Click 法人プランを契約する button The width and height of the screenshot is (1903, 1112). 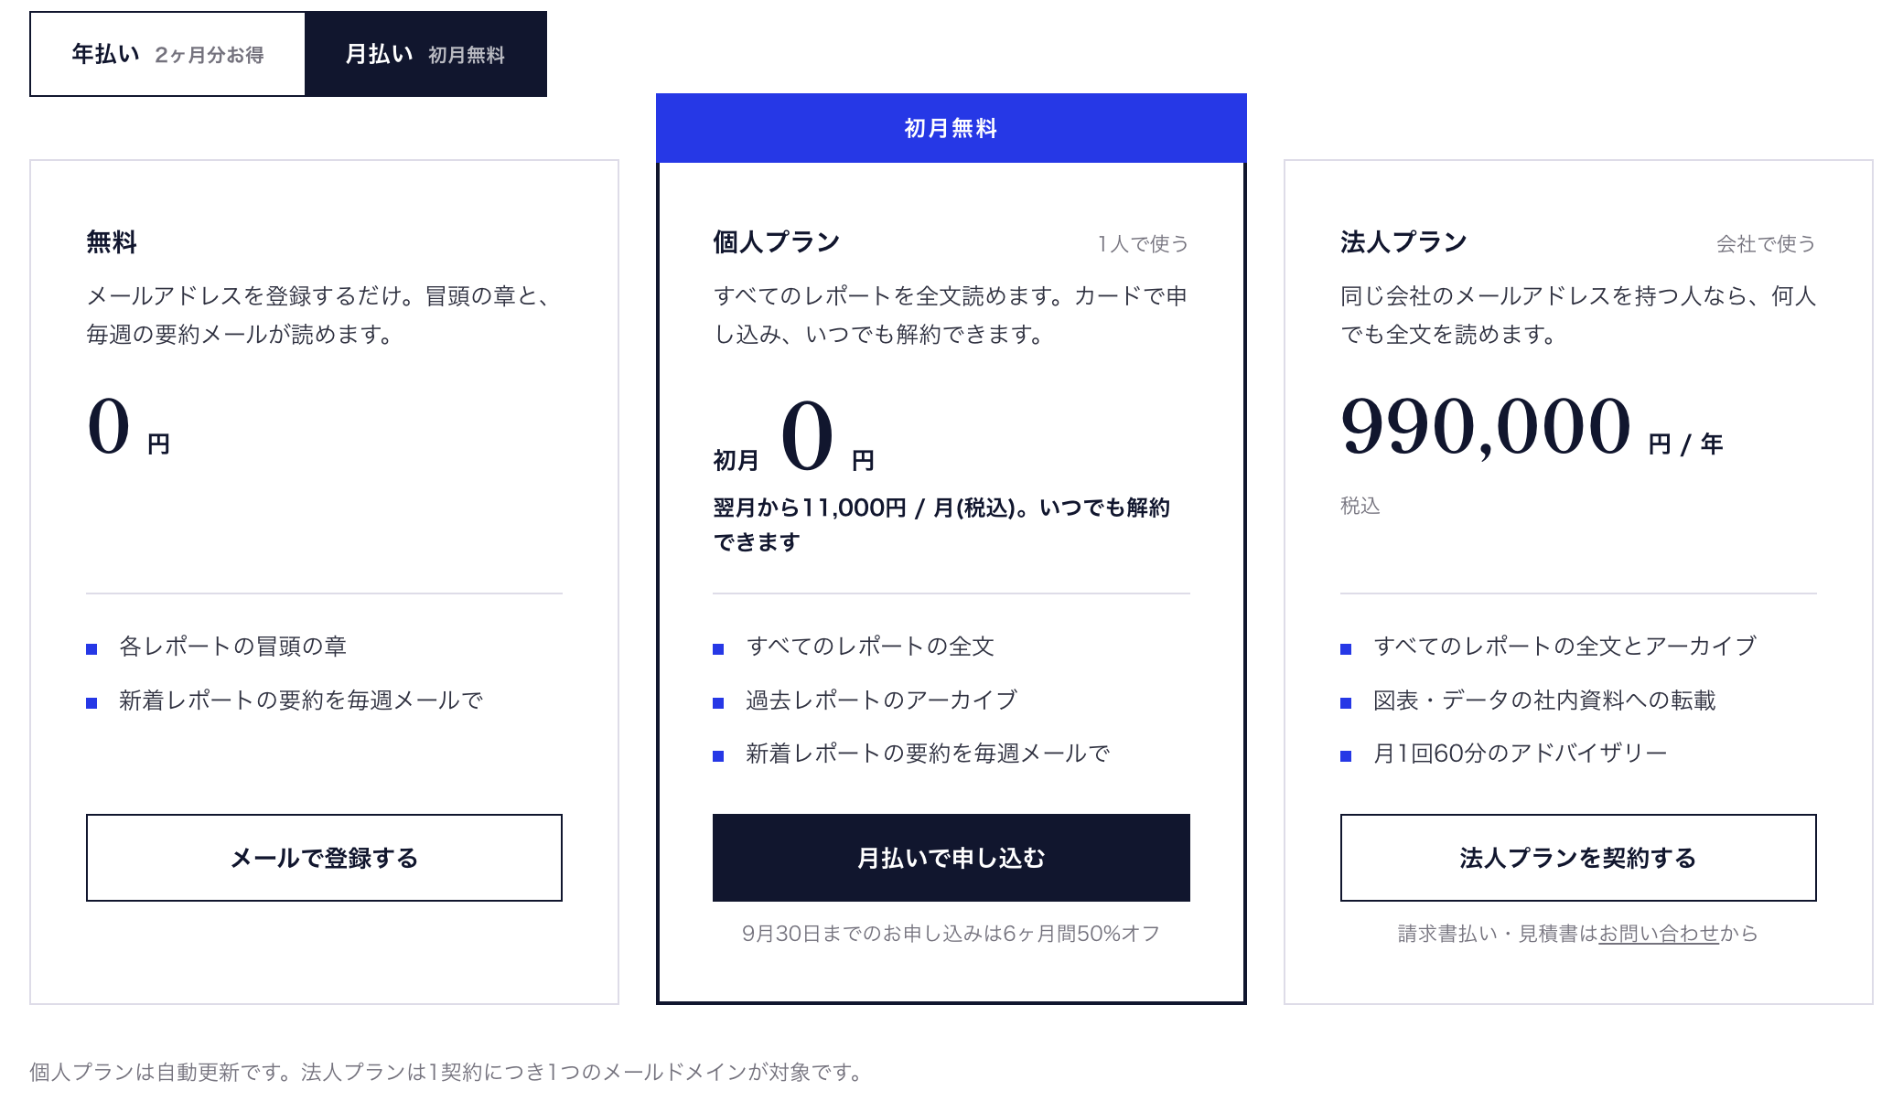pyautogui.click(x=1578, y=858)
